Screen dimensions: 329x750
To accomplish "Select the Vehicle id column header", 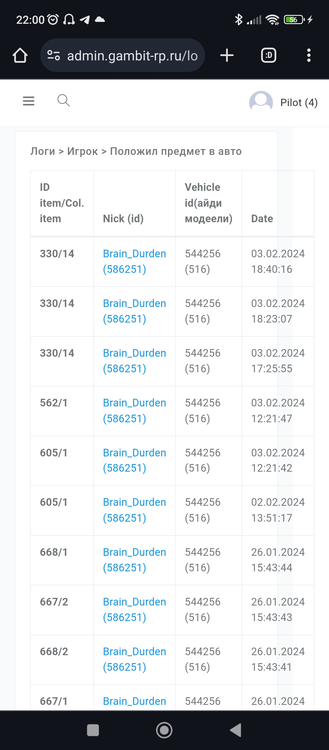I will 208,203.
